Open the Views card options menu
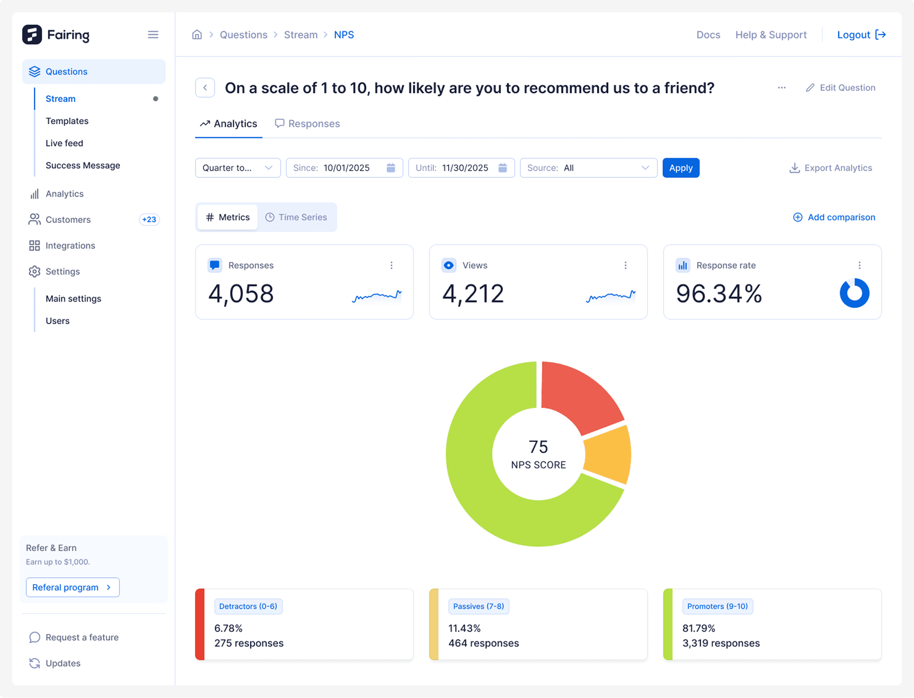This screenshot has height=698, width=914. pyautogui.click(x=625, y=265)
